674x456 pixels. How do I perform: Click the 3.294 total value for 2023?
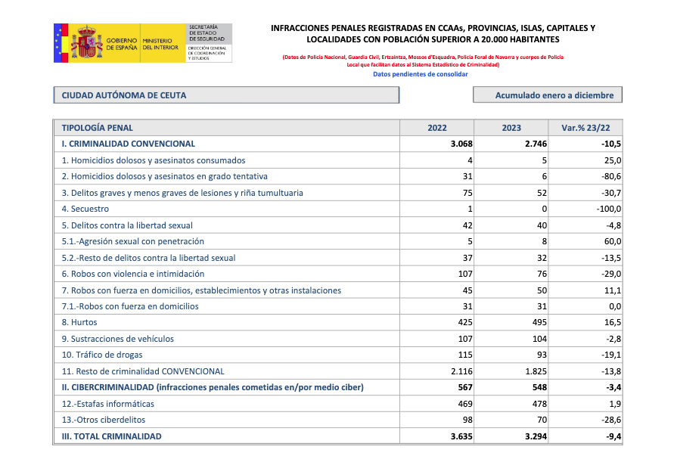pos(536,436)
